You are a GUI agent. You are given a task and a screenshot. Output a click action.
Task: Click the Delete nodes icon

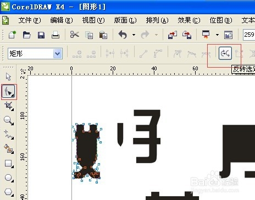tap(91, 54)
